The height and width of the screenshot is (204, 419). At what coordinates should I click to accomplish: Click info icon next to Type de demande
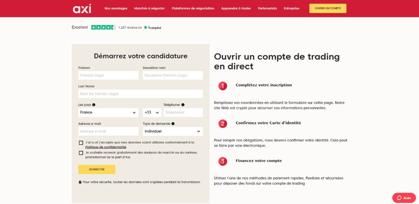173,124
